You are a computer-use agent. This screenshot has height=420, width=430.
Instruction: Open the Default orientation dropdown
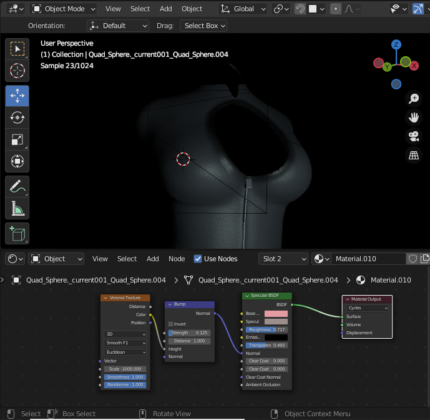click(x=118, y=26)
